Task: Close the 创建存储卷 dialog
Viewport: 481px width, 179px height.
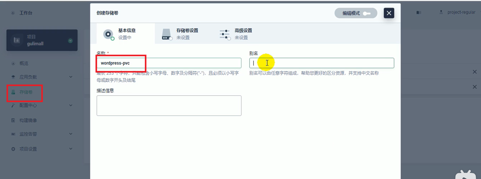Action: [389, 13]
